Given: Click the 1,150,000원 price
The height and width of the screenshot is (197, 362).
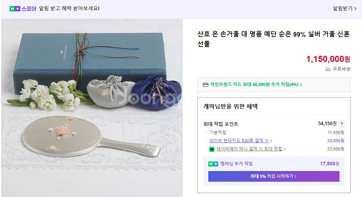Looking at the screenshot, I should [328, 59].
